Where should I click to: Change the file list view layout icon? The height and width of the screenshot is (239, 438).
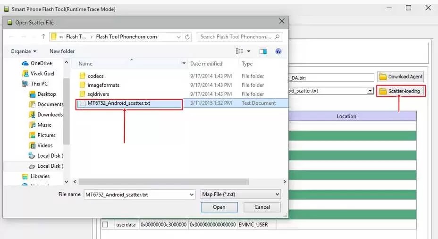pos(239,51)
